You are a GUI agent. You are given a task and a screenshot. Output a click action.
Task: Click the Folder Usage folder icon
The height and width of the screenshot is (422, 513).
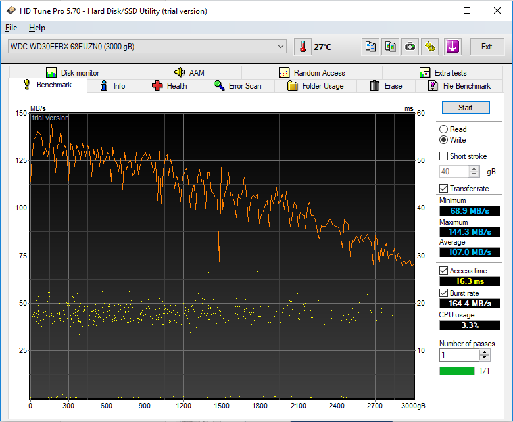[292, 85]
